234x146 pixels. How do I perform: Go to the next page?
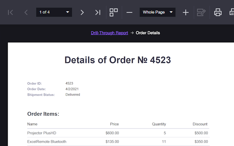pos(82,12)
